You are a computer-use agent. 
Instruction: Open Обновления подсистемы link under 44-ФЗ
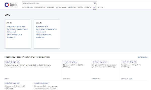click(16, 26)
